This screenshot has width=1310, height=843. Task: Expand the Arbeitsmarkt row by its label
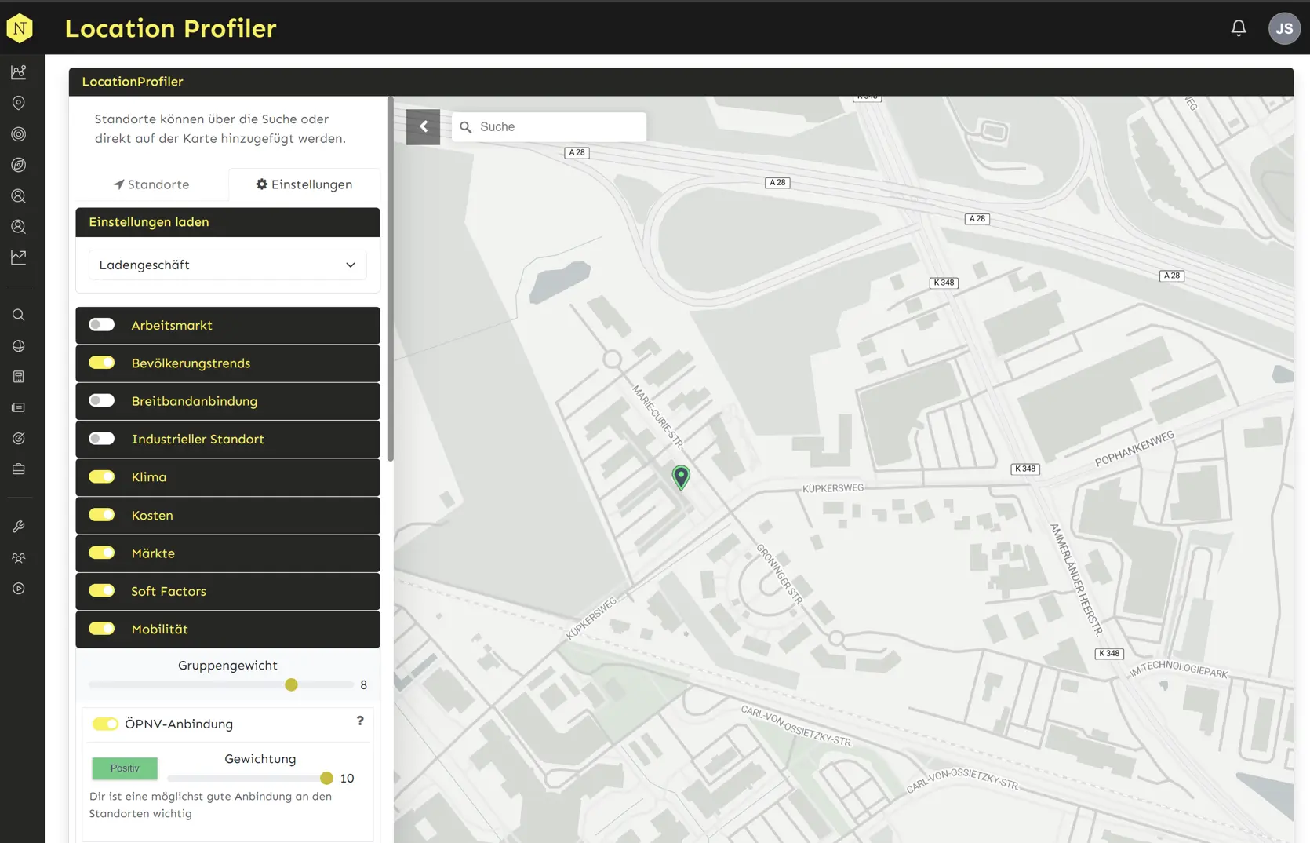(172, 325)
